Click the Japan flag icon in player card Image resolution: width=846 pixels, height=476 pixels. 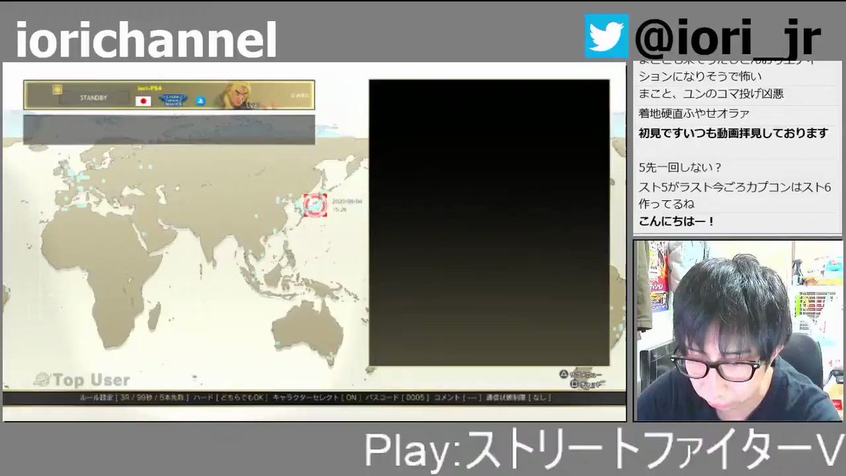pos(143,101)
